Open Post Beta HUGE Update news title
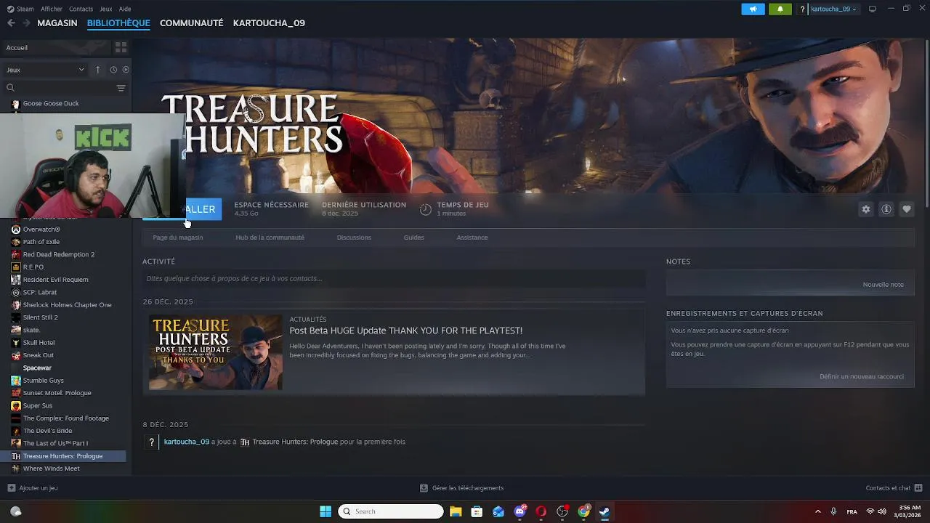 [x=406, y=331]
